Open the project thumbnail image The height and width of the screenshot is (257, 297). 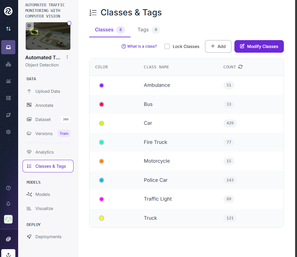(x=48, y=36)
